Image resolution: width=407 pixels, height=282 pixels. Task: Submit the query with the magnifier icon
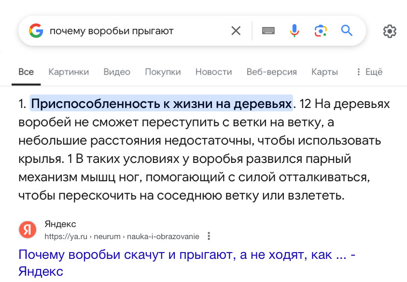347,30
